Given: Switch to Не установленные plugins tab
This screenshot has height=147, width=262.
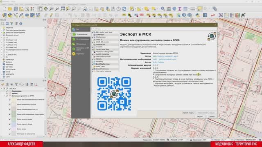Looking at the screenshot, I should [x=81, y=39].
